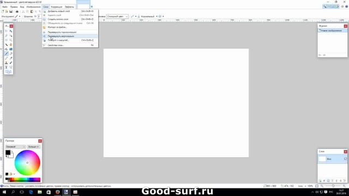Choose Импорт из файла... menu entry
Screen dimensions: 349x196
pos(70,27)
